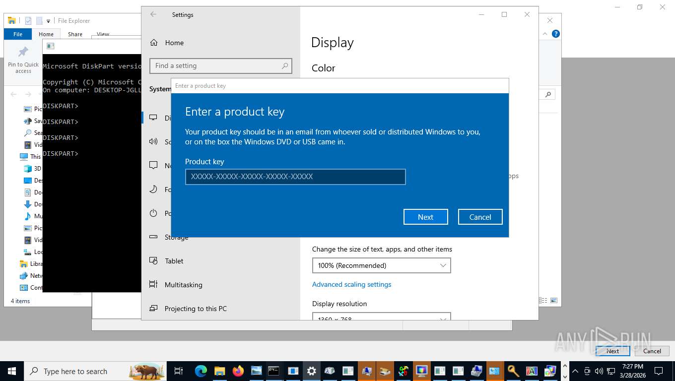Open Focus assist via the moon icon
This screenshot has width=675, height=381.
point(153,189)
